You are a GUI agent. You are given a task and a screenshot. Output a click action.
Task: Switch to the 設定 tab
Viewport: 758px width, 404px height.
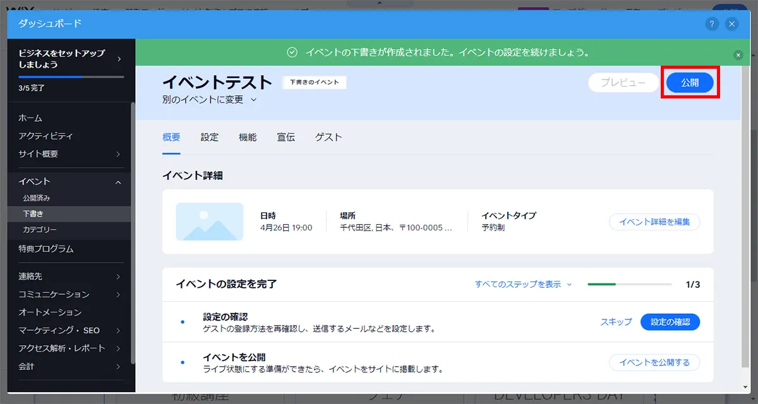point(209,136)
